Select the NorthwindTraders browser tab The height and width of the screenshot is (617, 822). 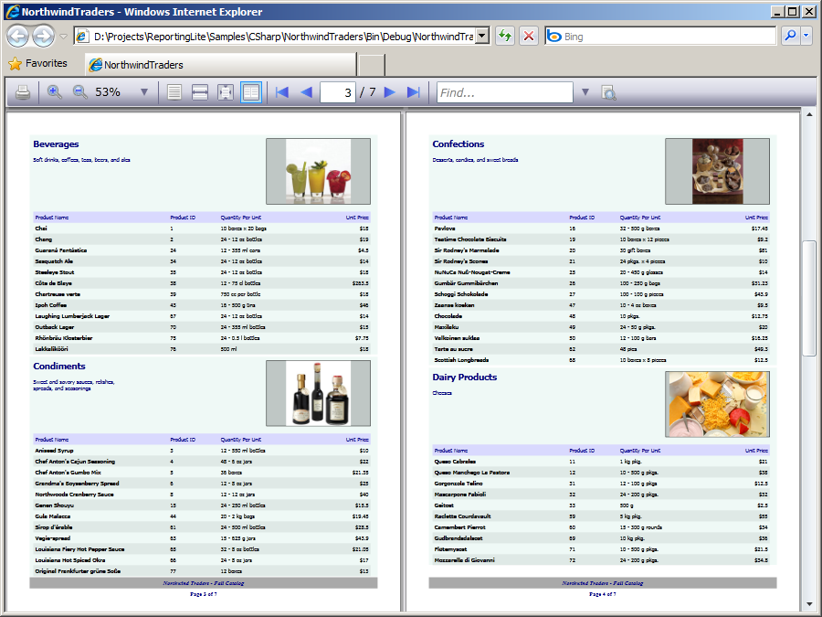tap(220, 65)
